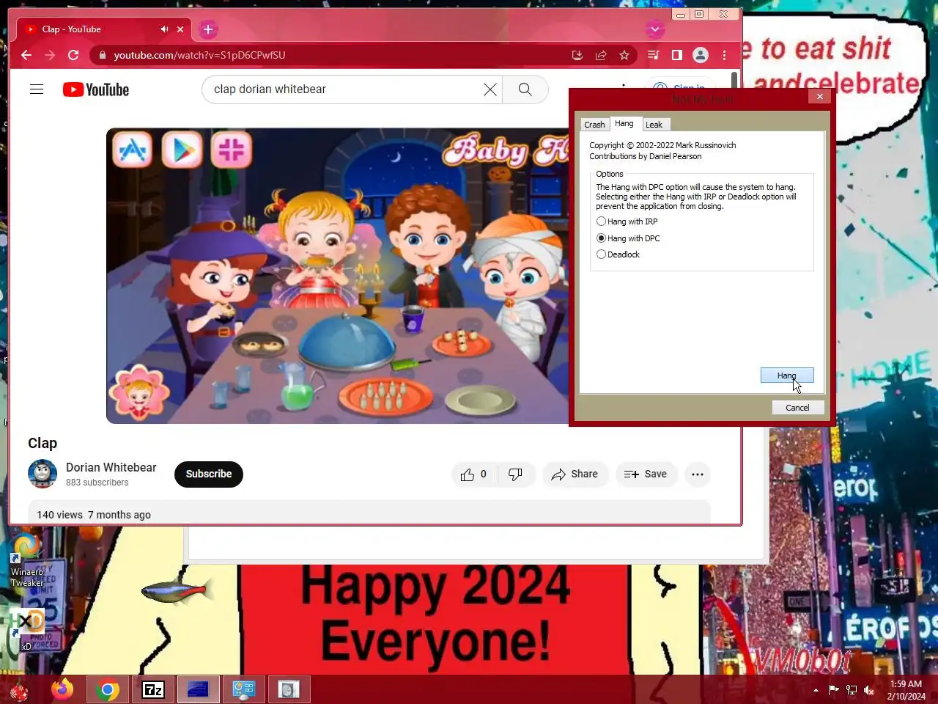Open Dorian Whitebear channel avatar
Screen dimensions: 938x704
click(43, 474)
